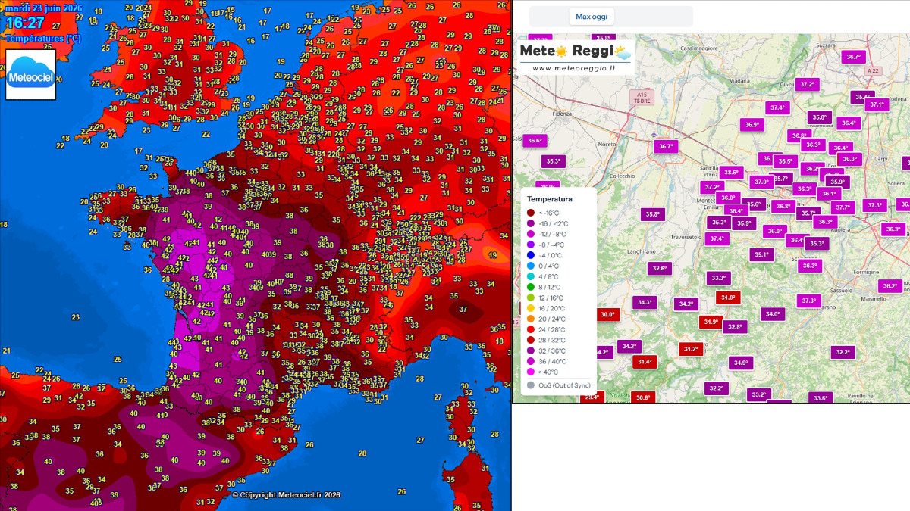Click the A15 TI-BRE highway shield
This screenshot has height=511, width=910.
click(x=642, y=97)
